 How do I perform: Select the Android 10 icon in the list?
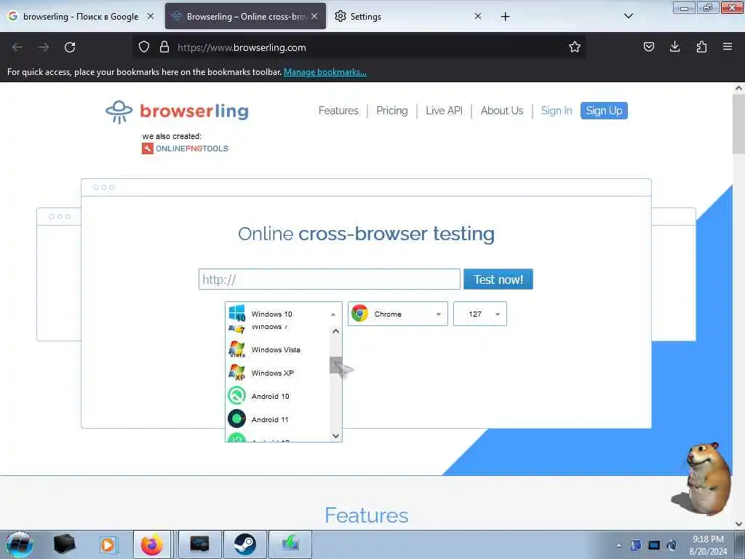[236, 395]
